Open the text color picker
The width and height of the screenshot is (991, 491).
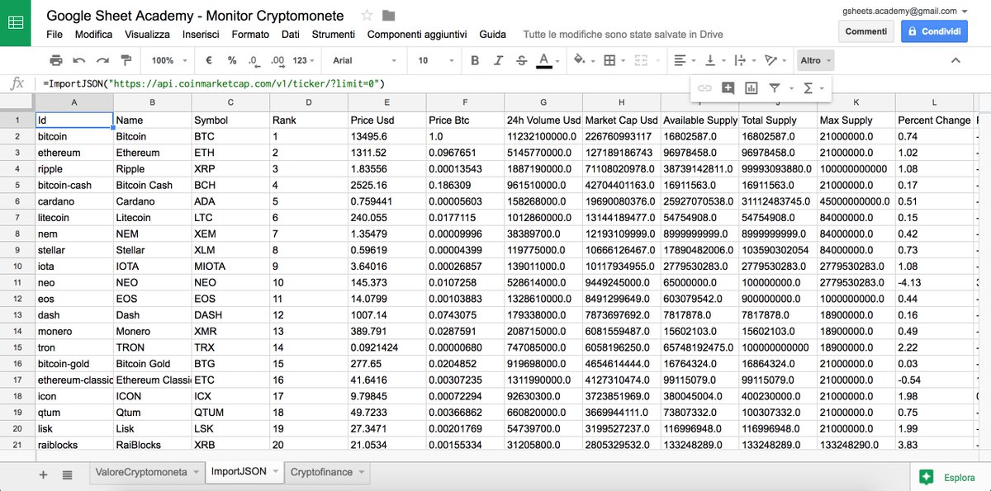point(546,60)
